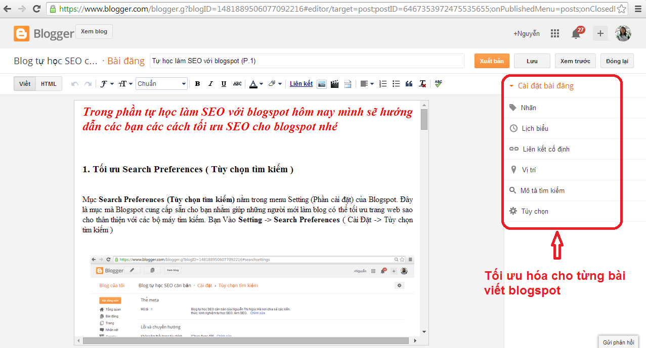
Task: Open the text alignment dropdown
Action: click(x=367, y=84)
